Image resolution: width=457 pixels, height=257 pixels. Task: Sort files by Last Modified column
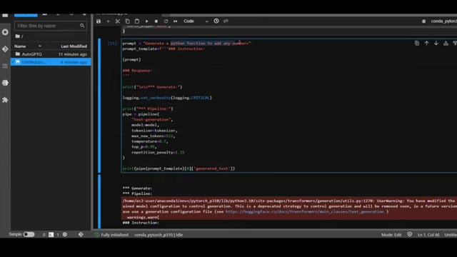click(74, 46)
